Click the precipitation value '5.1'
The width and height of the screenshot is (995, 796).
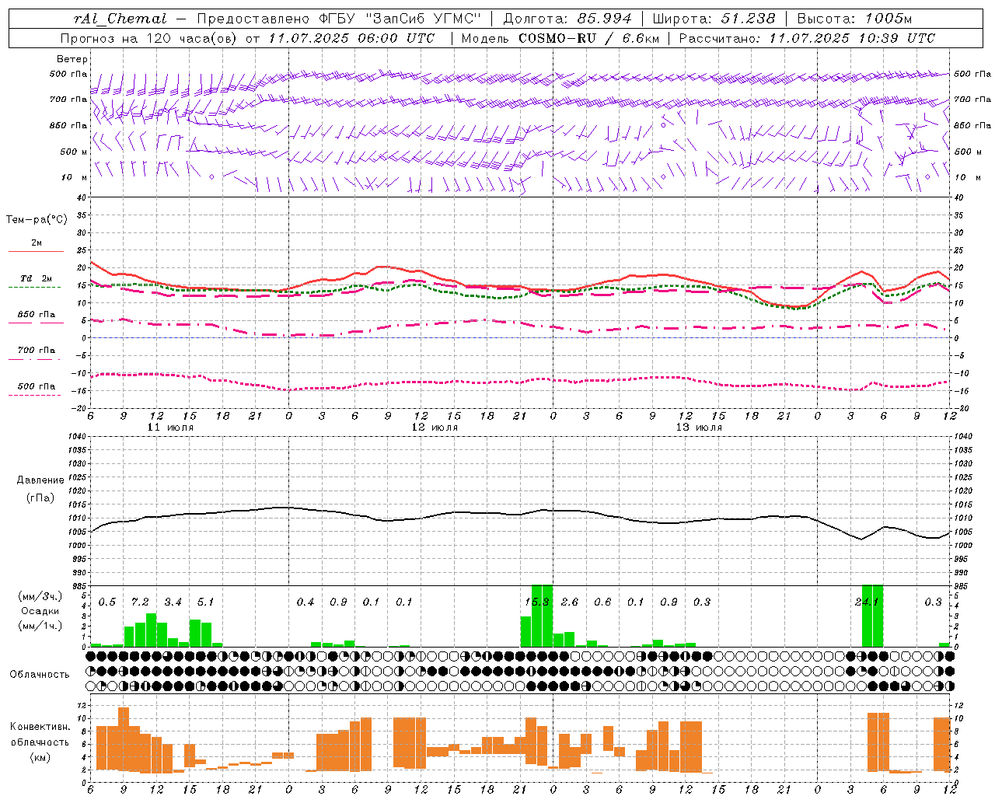tap(205, 602)
